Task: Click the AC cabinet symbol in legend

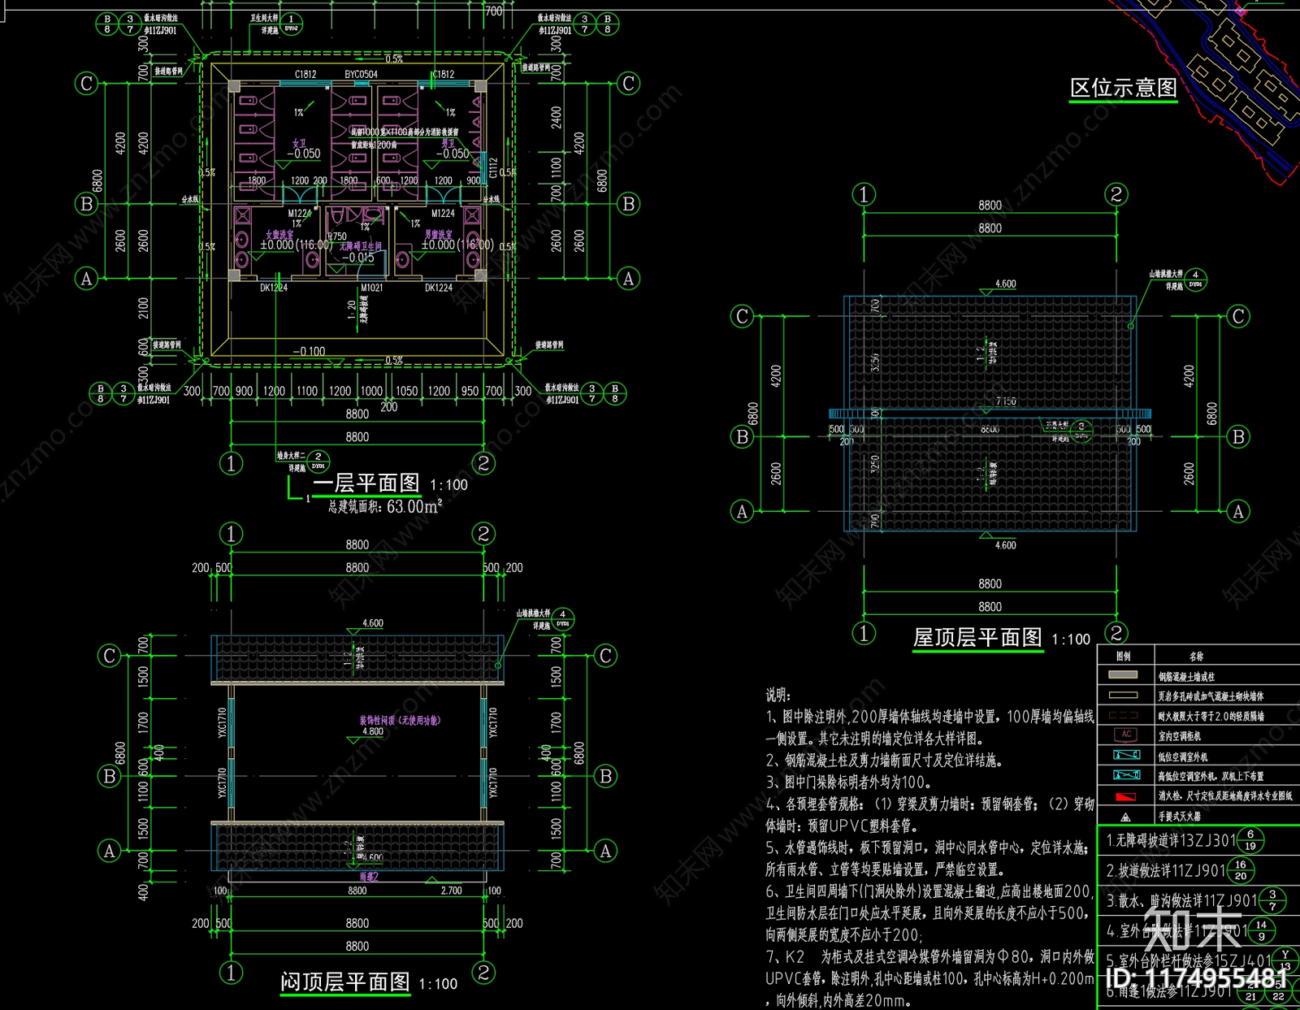Action: pyautogui.click(x=1125, y=735)
